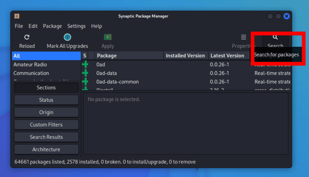Select the All section in the list
This screenshot has width=309, height=177.
point(46,56)
